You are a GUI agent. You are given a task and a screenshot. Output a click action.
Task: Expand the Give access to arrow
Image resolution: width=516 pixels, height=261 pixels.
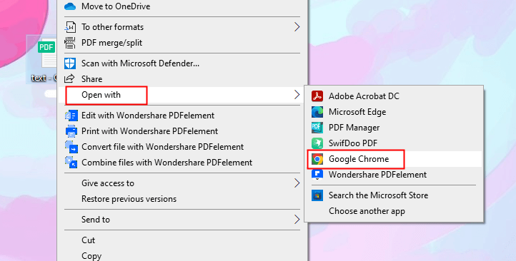pyautogui.click(x=297, y=183)
